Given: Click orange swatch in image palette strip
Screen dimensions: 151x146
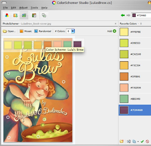Looking at the screenshot, I should (48, 44).
